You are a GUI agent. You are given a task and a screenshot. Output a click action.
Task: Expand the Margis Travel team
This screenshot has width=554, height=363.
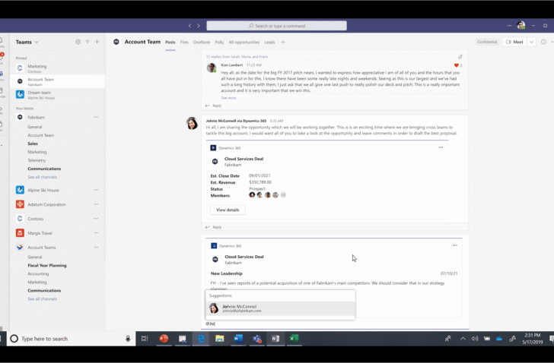[x=40, y=233]
